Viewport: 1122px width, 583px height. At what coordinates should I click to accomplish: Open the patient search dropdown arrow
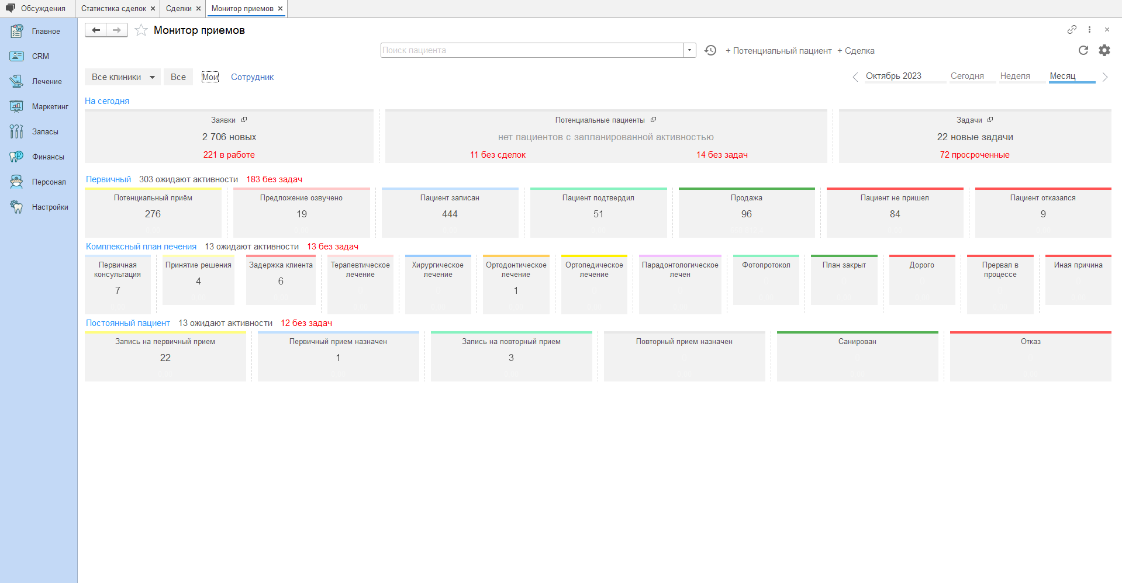pyautogui.click(x=690, y=50)
